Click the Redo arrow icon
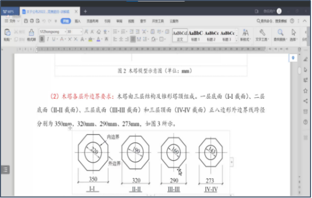The height and width of the screenshot is (198, 312). pyautogui.click(x=50, y=21)
